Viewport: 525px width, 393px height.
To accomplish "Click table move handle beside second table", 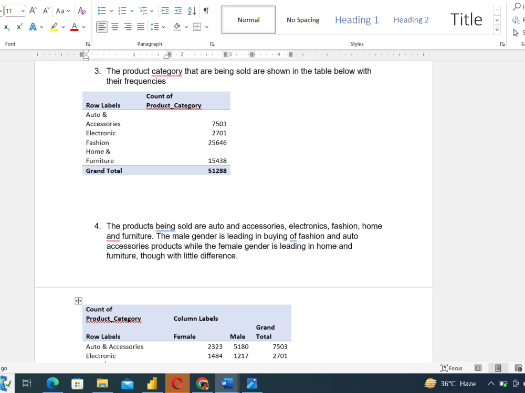I will point(78,301).
